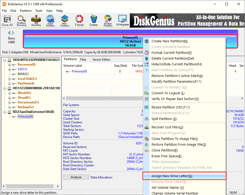
Task: Click Create New Partition layers icon
Action: click(147, 41)
